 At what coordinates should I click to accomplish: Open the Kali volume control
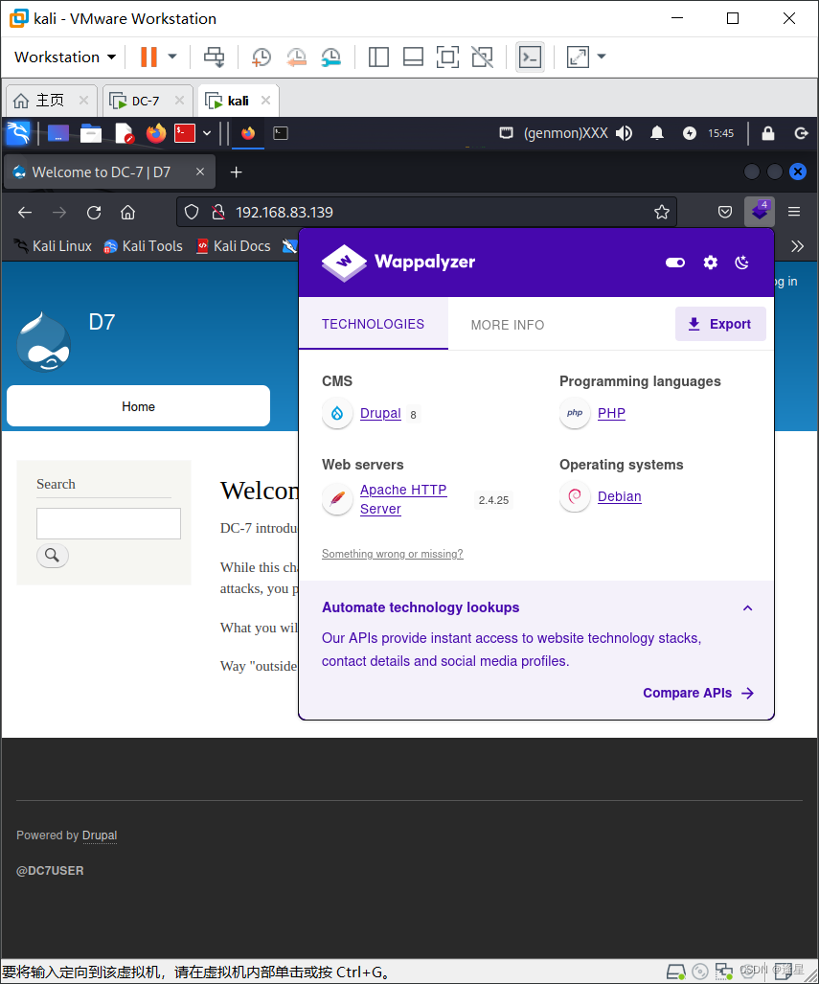coord(624,133)
